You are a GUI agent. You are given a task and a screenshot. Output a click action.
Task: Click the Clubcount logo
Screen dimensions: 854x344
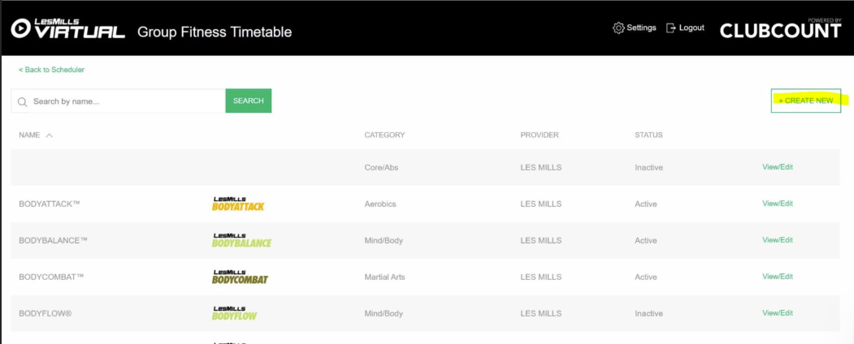click(781, 29)
